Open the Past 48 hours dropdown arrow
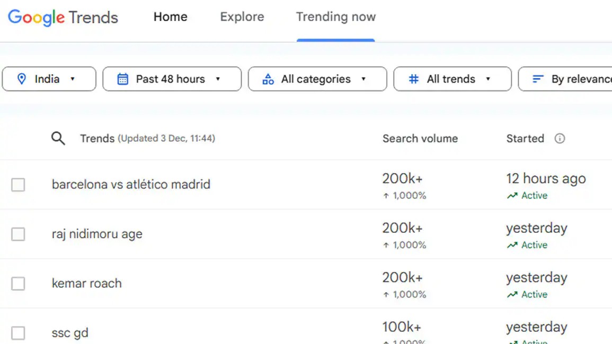The height and width of the screenshot is (344, 612). [x=218, y=79]
